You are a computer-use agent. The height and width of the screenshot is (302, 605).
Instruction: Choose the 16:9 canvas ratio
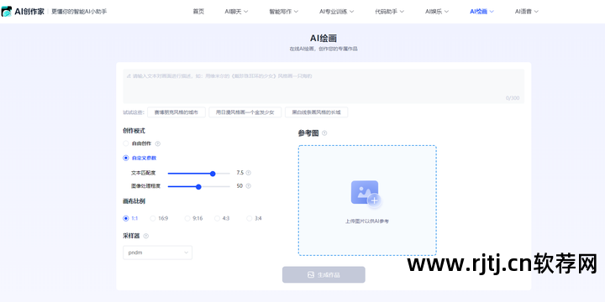[153, 218]
